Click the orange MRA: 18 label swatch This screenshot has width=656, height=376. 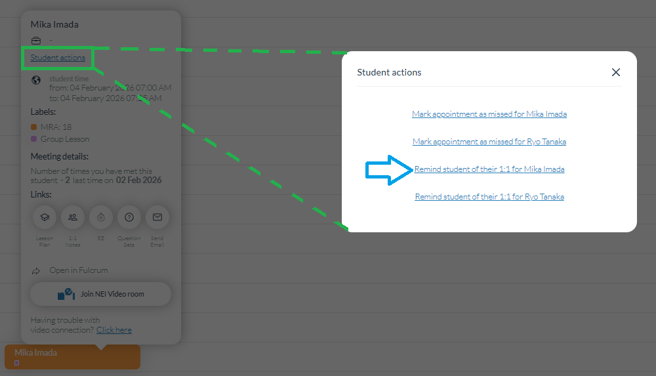pos(34,127)
